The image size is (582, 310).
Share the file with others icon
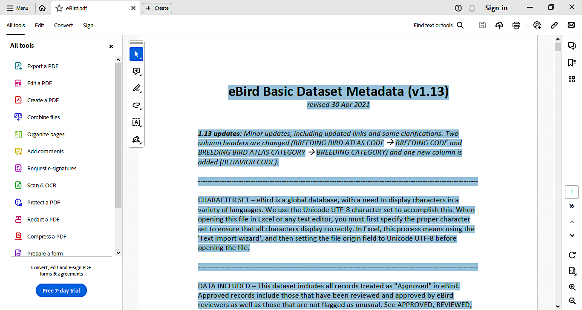tap(537, 25)
